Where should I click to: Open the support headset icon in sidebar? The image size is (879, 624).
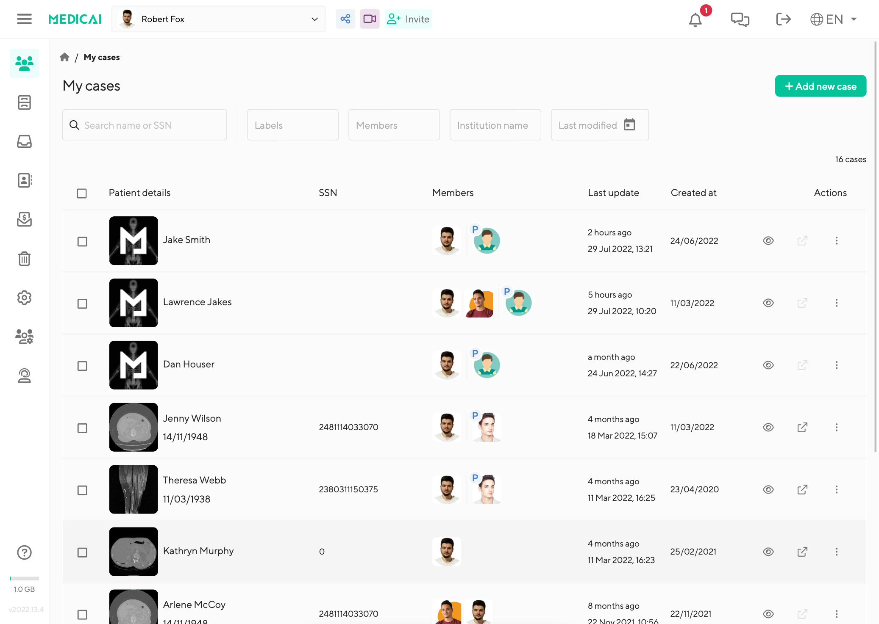(24, 376)
